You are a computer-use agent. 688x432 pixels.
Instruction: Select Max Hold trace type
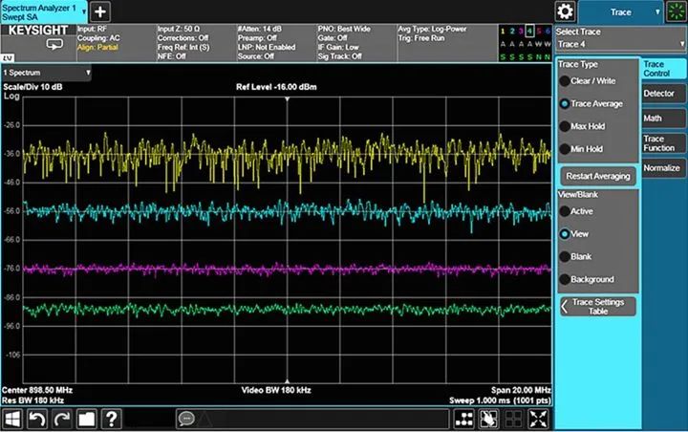point(566,126)
